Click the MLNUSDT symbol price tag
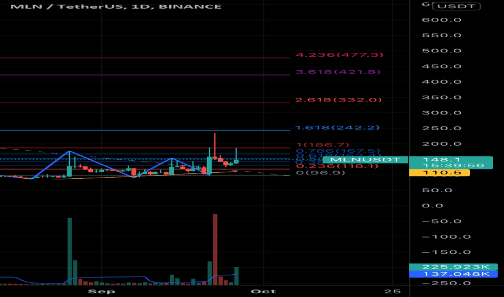 click(x=365, y=160)
